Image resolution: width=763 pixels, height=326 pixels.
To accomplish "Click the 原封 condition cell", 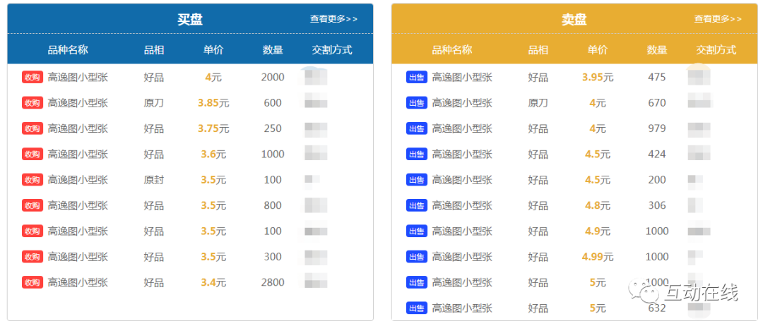I will (154, 180).
